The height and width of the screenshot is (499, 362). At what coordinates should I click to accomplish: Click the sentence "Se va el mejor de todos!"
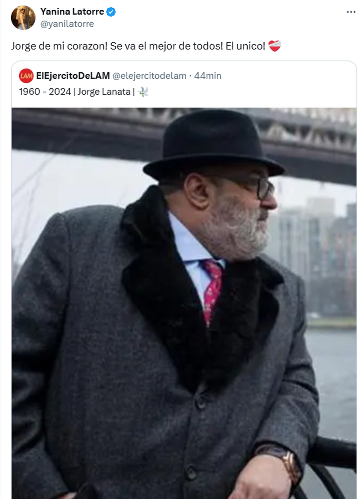pyautogui.click(x=166, y=46)
